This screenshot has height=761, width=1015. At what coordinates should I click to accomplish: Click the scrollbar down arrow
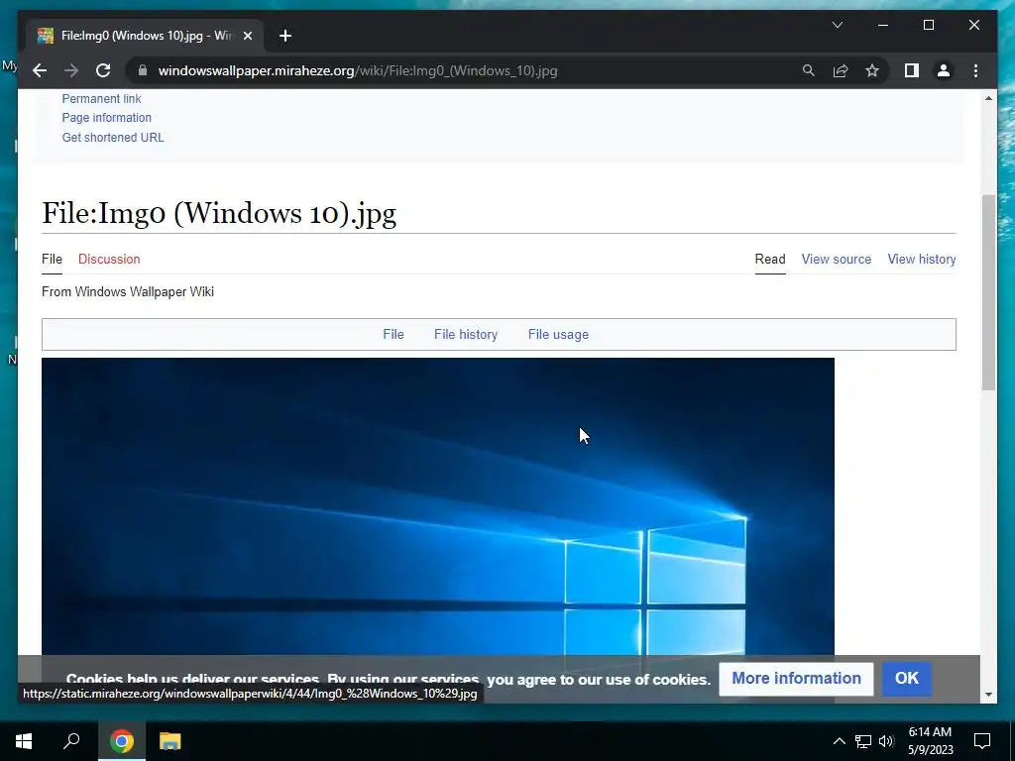(x=988, y=695)
